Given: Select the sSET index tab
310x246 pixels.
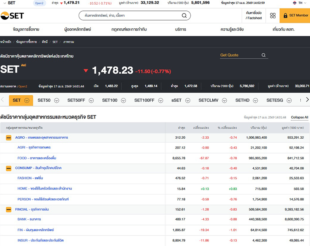Looking at the screenshot, I should point(176,100).
